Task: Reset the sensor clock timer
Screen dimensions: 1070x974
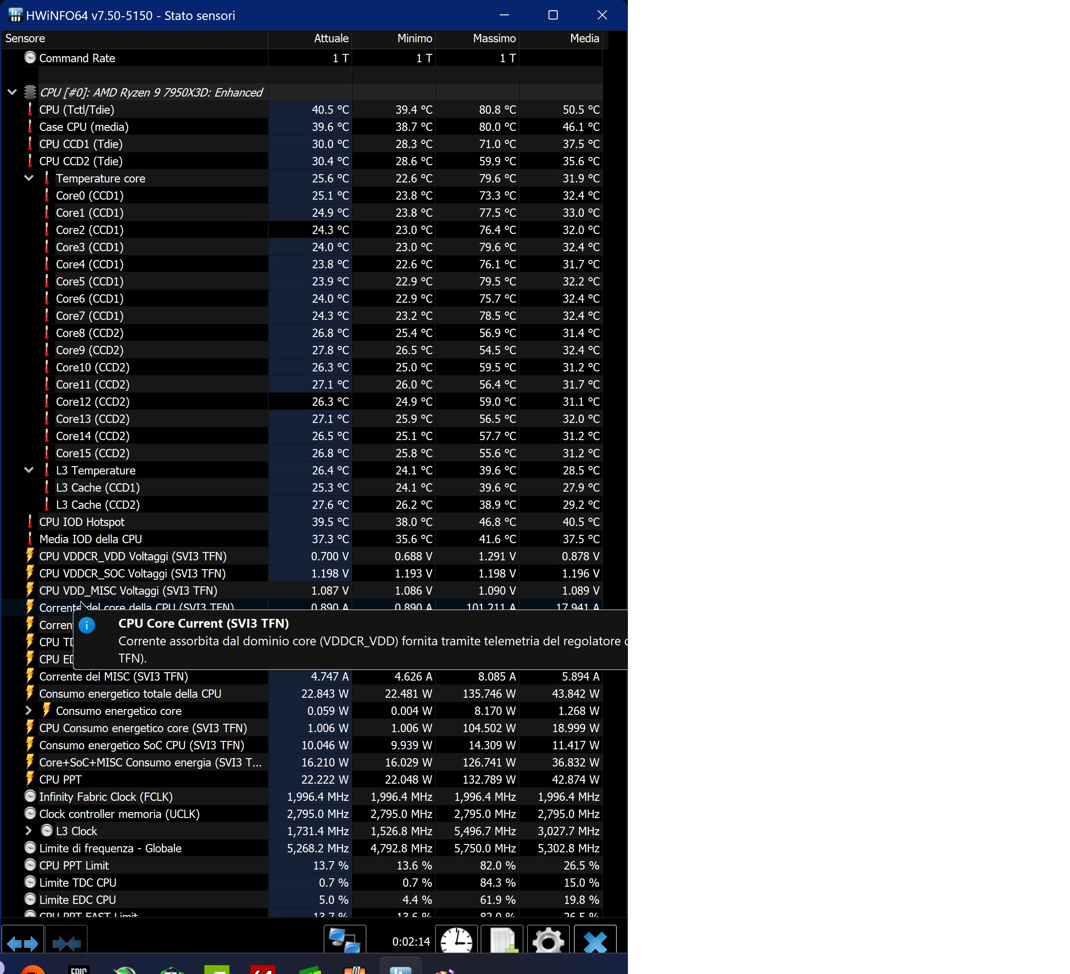Action: click(x=456, y=941)
